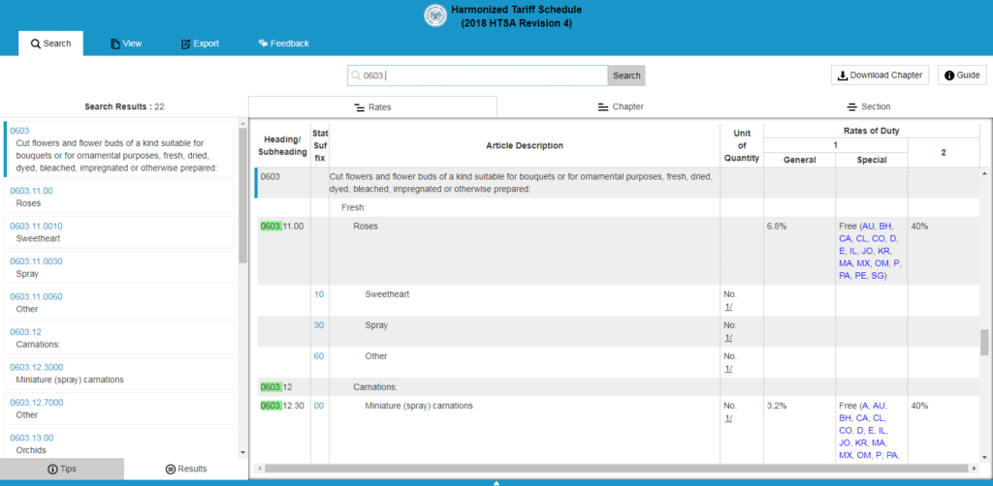Open the Search tab
993x486 pixels.
point(50,44)
